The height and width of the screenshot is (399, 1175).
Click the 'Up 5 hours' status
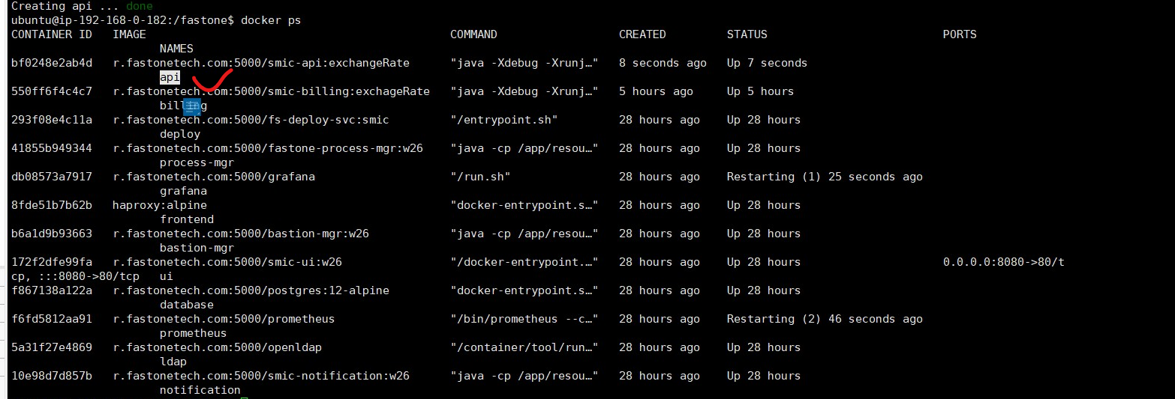[760, 91]
